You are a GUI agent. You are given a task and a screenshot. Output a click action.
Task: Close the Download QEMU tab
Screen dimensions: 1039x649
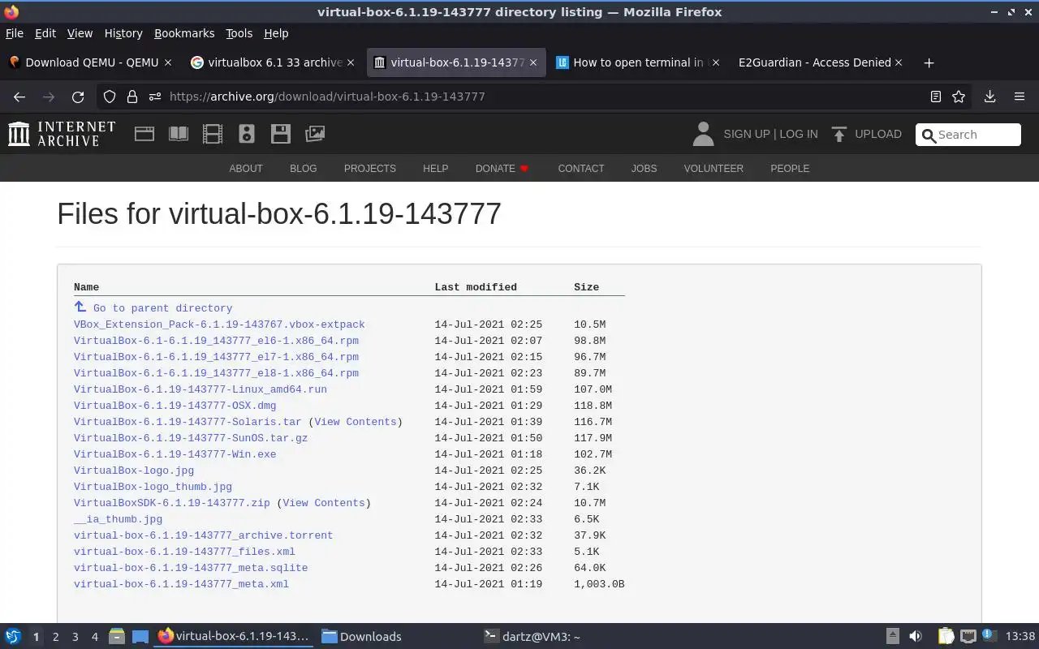pyautogui.click(x=168, y=62)
